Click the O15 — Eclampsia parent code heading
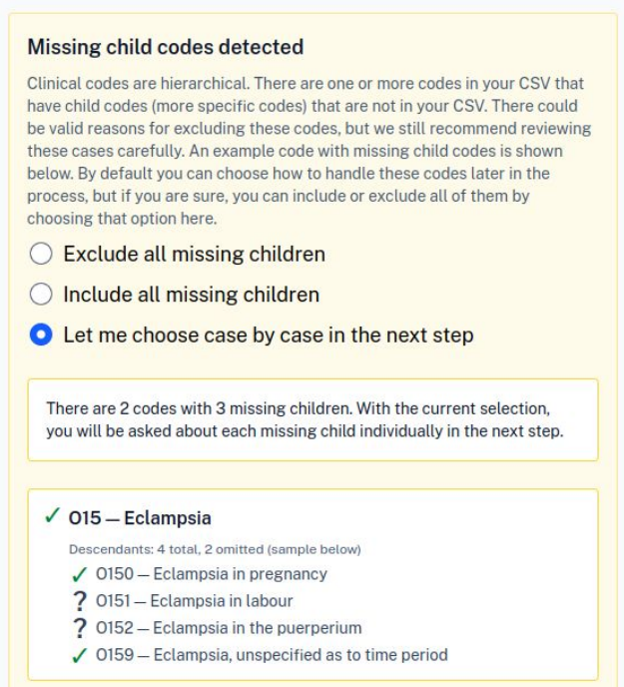624x687 pixels. point(140,518)
